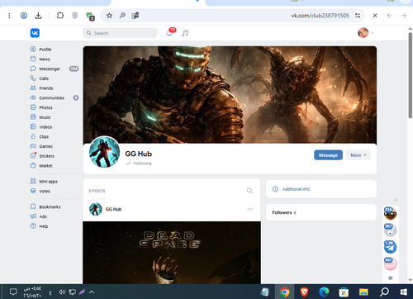Open Chrome downloads icon
The image size is (413, 299).
click(x=38, y=16)
